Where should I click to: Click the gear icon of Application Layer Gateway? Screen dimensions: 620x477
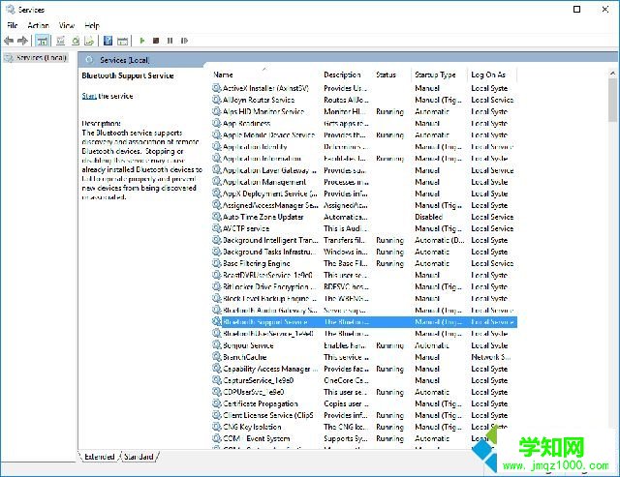click(x=217, y=169)
